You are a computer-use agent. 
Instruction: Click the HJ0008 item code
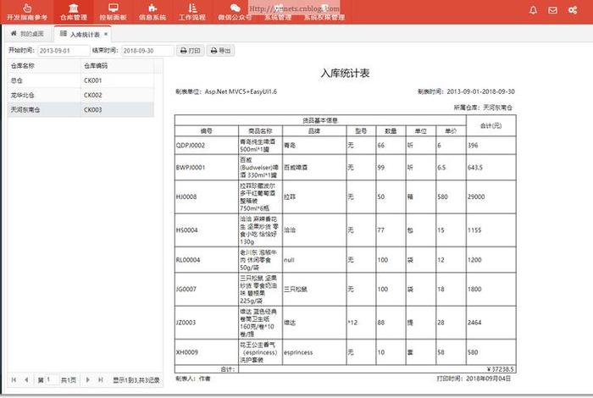(x=186, y=197)
